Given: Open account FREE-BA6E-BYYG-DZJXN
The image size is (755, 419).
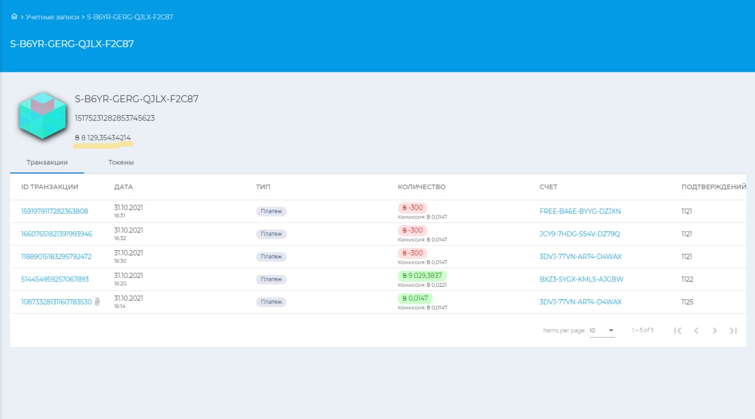Looking at the screenshot, I should click(580, 211).
